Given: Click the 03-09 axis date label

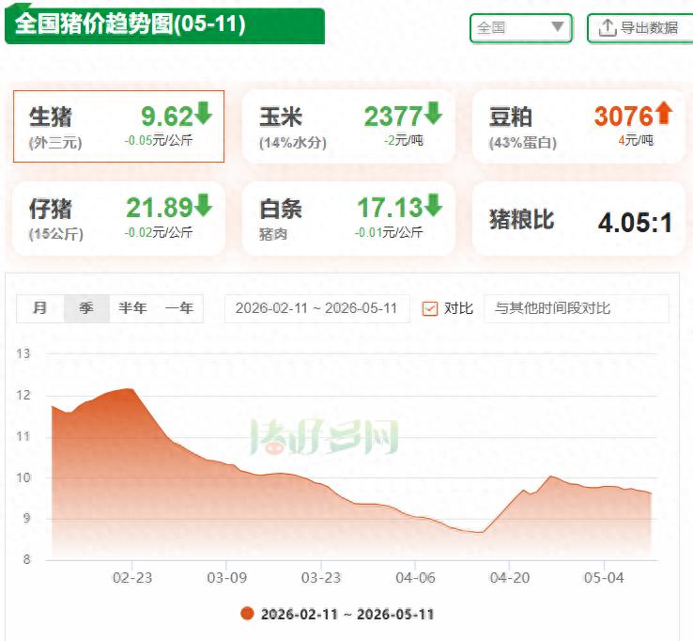Looking at the screenshot, I should (226, 578).
